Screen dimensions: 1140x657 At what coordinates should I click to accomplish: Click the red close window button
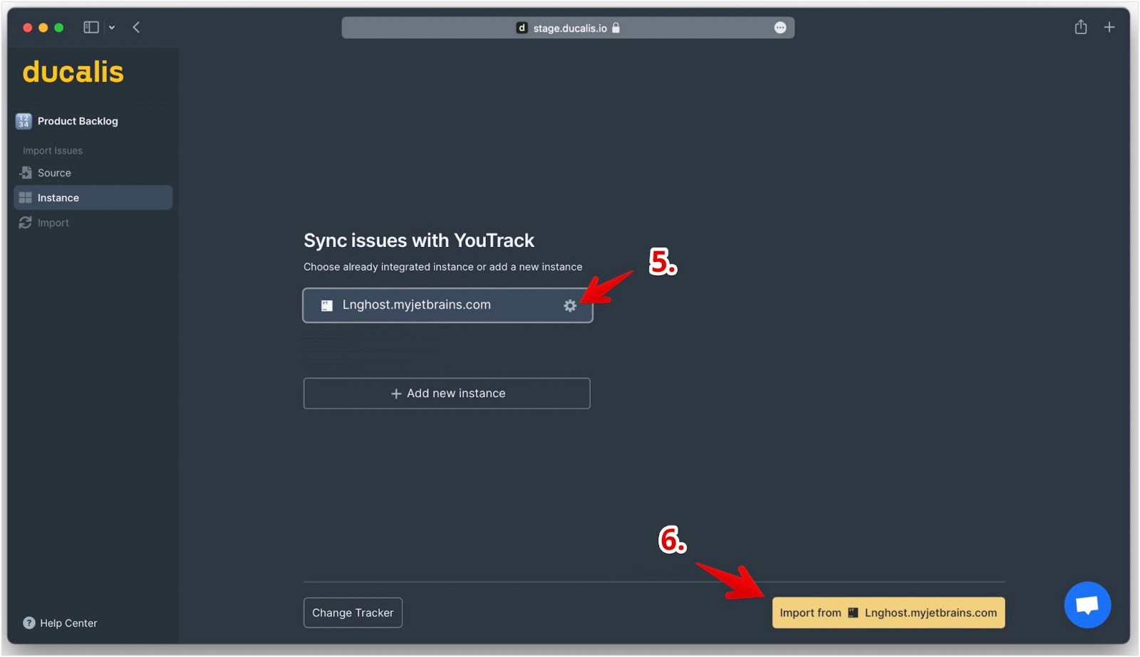[x=28, y=28]
